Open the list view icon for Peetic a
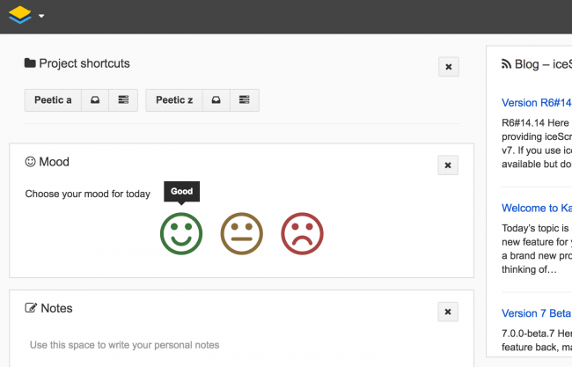This screenshot has height=367, width=572. 123,100
